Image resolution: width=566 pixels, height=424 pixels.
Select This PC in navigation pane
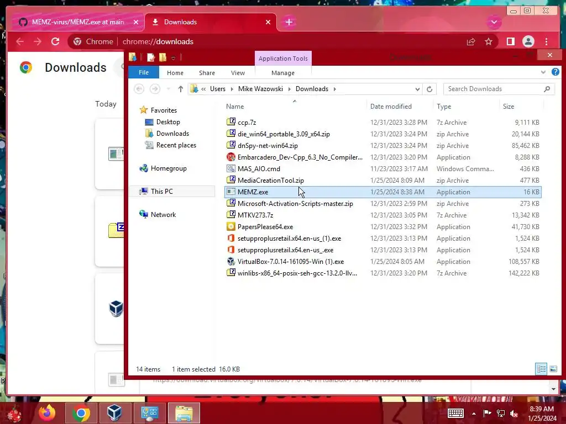[x=161, y=192]
